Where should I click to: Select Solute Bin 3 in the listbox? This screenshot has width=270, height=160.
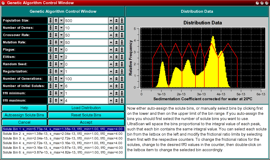pos(63,138)
